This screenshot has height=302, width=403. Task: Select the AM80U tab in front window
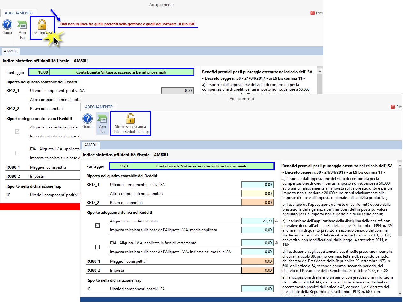(x=91, y=145)
